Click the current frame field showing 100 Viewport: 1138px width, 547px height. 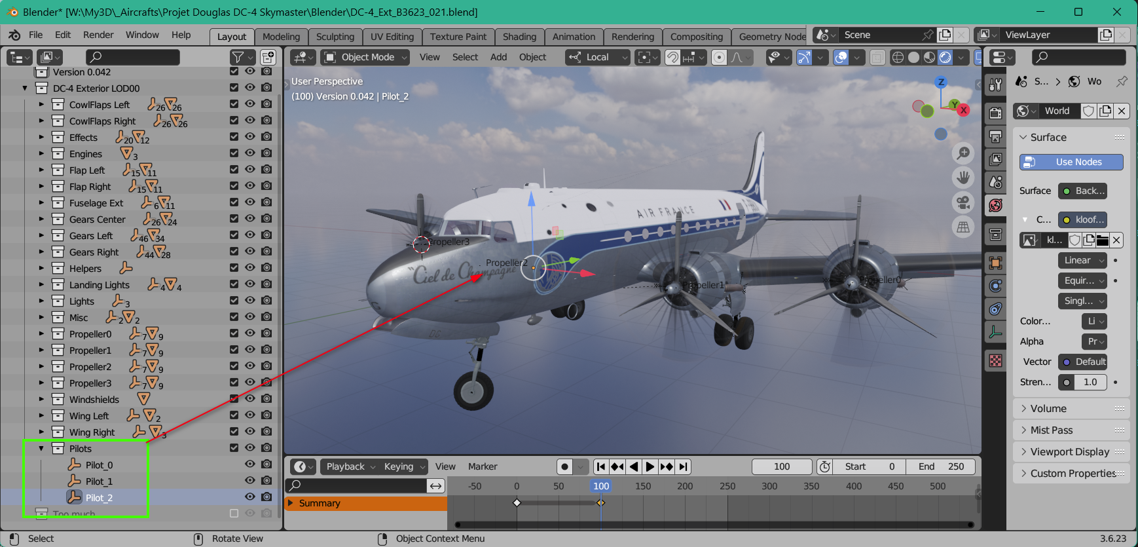(x=782, y=466)
